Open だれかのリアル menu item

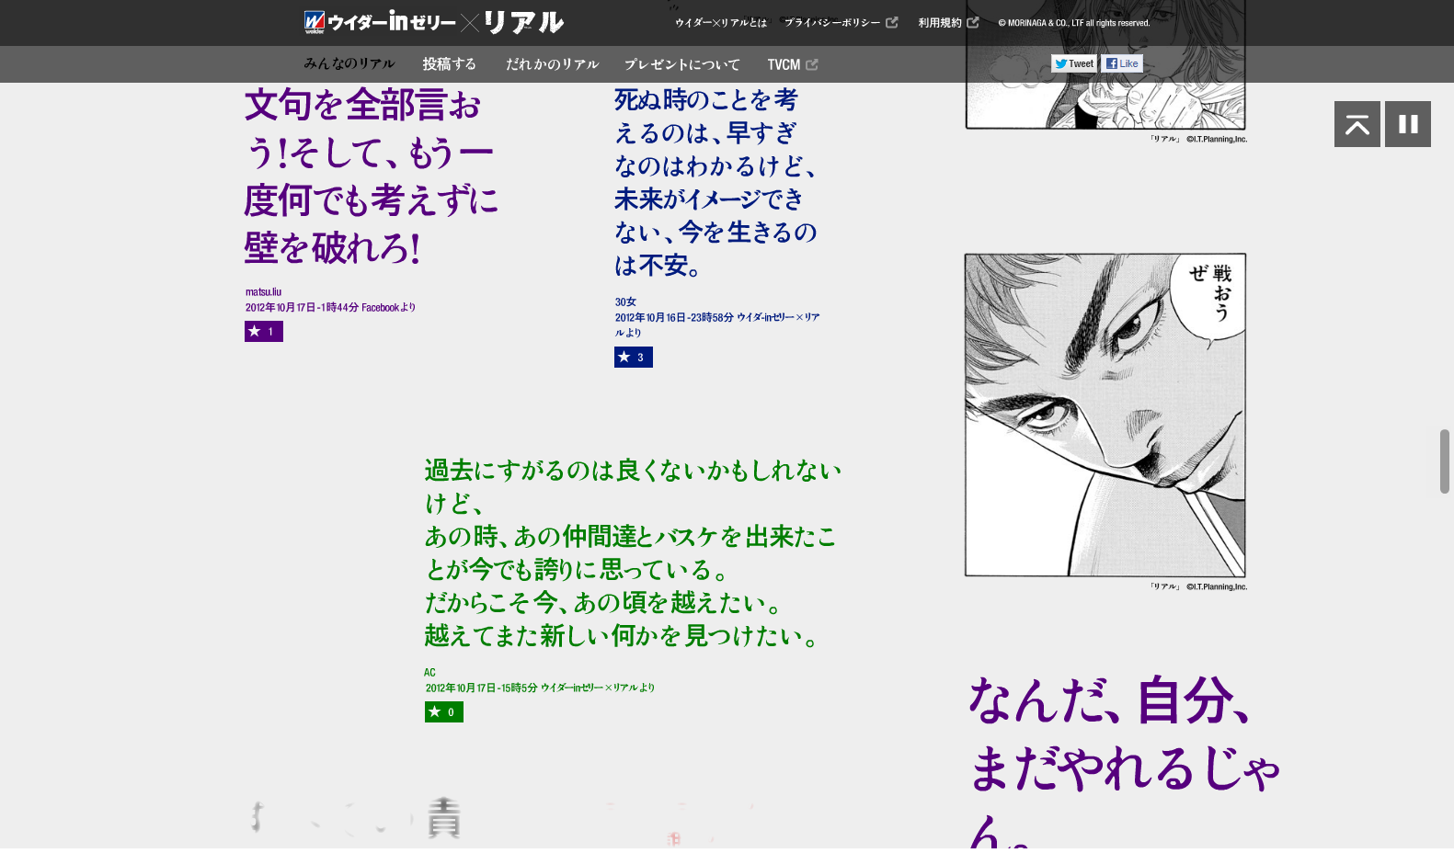[x=552, y=64]
